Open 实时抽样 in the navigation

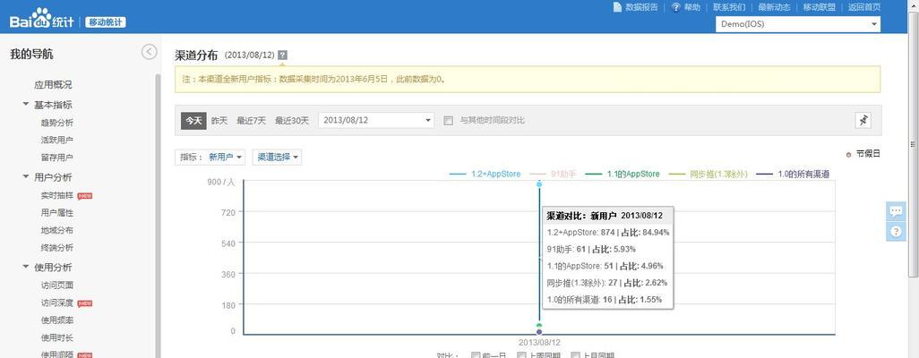click(x=56, y=196)
